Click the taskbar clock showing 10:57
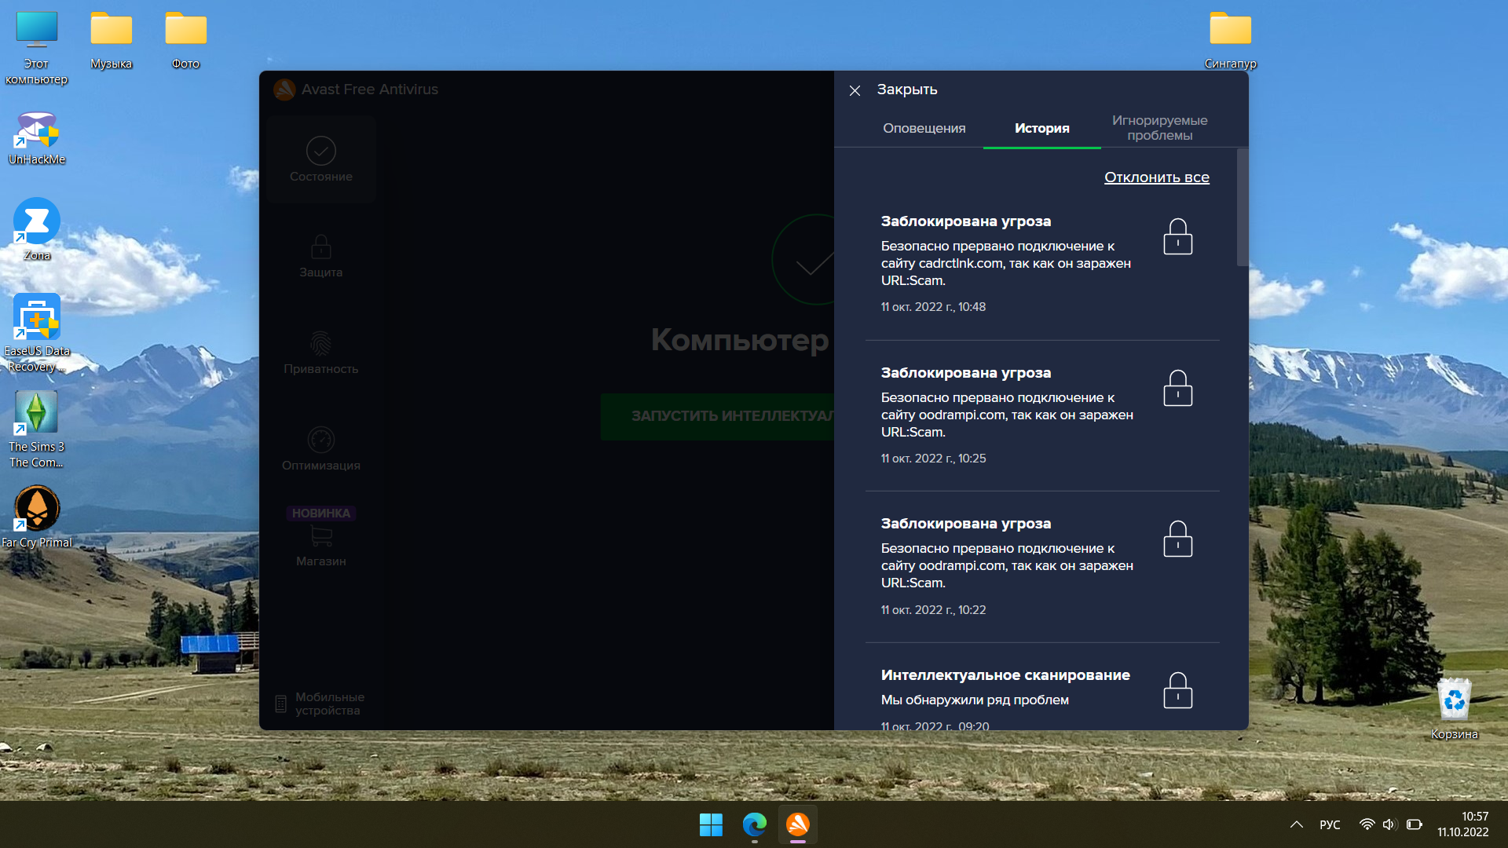1508x848 pixels. pos(1462,824)
